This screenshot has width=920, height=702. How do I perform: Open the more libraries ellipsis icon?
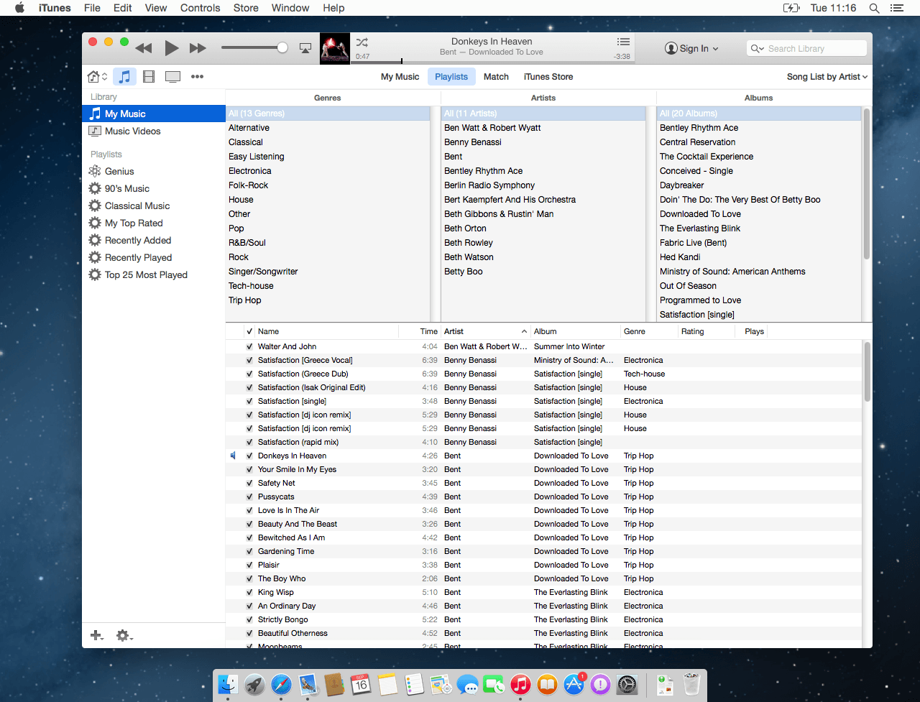pos(197,76)
